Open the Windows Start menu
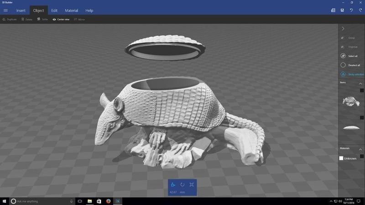 [x=4, y=201]
